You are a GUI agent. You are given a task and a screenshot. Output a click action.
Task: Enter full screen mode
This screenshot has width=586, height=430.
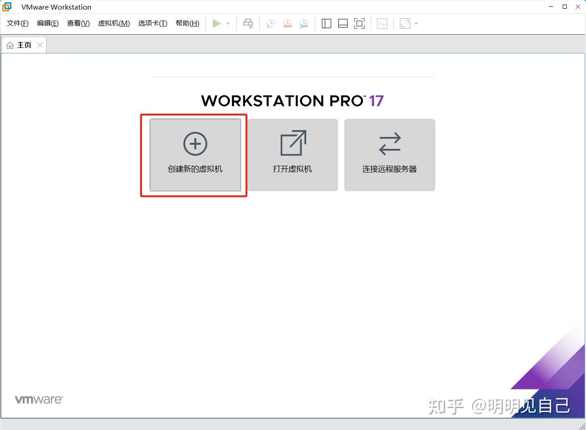(x=360, y=23)
